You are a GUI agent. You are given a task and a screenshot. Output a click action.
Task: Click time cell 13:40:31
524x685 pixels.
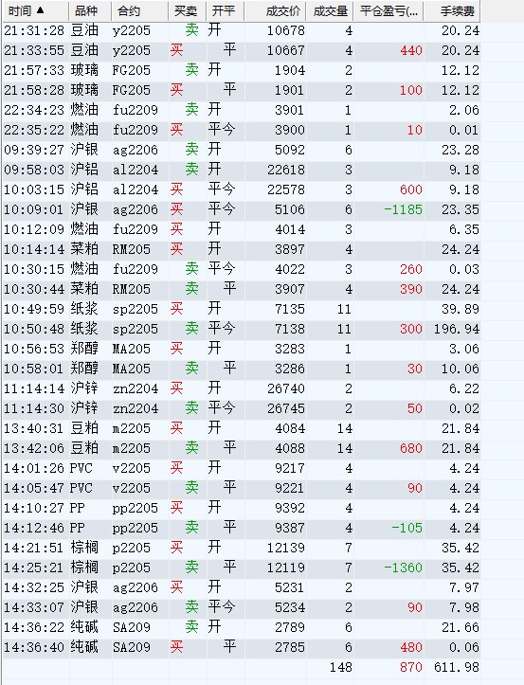point(34,428)
